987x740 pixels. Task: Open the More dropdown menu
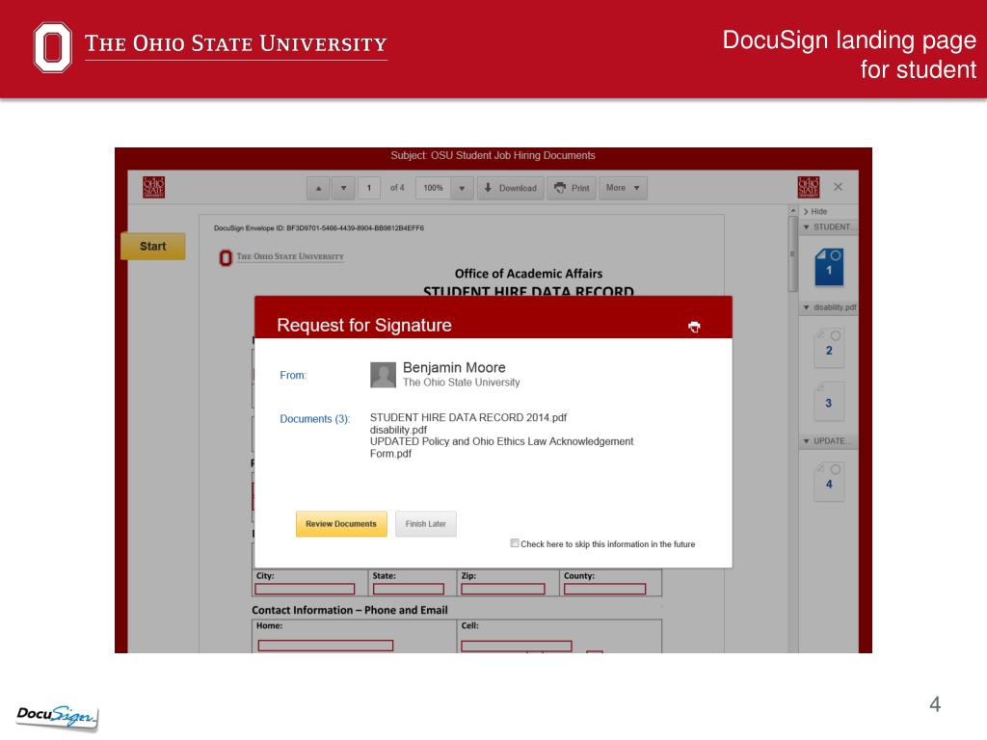pos(624,188)
